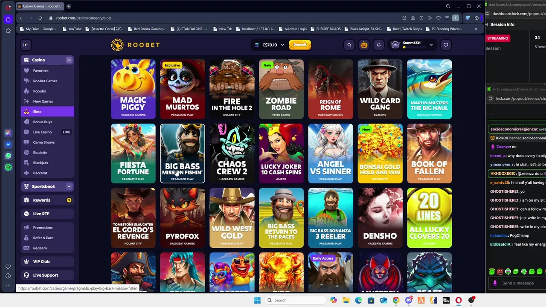Image resolution: width=546 pixels, height=307 pixels.
Task: Open New Games category
Action: pos(47,101)
